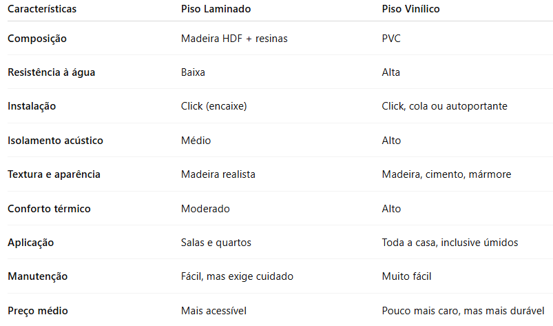Click the Madeira, cimento, mármore cell
This screenshot has height=326, width=553.
point(446,174)
